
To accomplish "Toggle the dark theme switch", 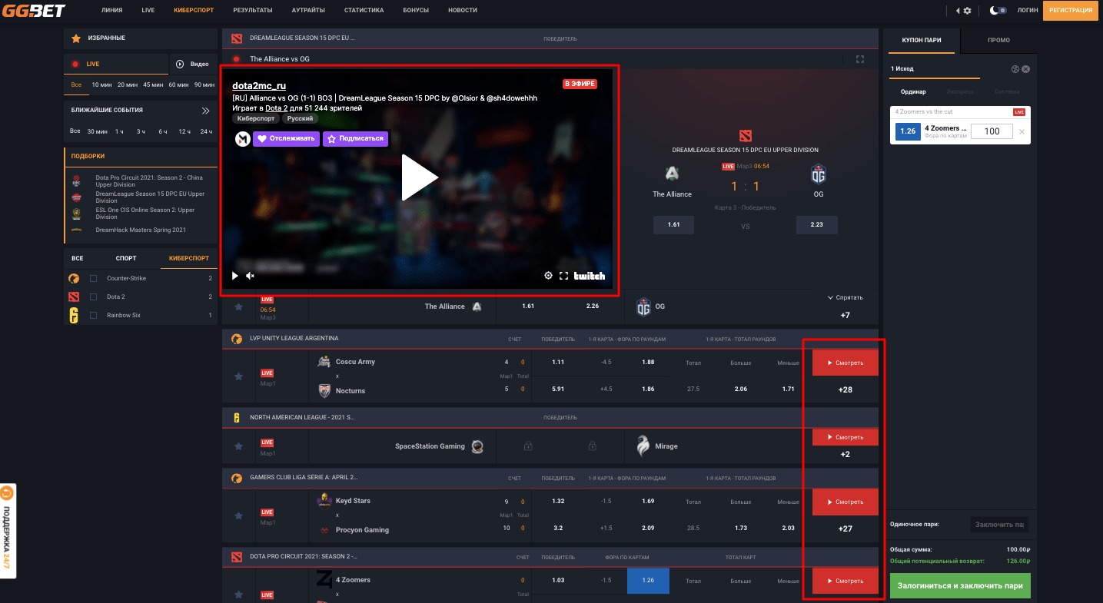I will (999, 11).
